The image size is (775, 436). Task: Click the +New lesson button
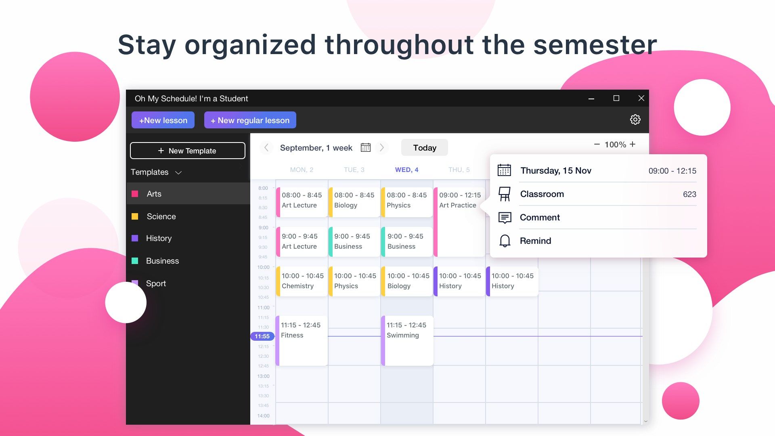[x=163, y=120]
